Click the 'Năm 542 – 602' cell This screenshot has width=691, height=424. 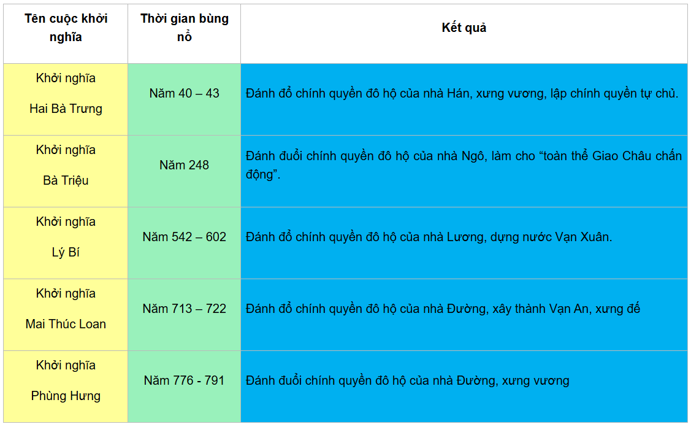pyautogui.click(x=184, y=237)
